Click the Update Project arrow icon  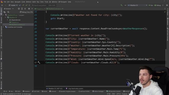(x=20, y=5)
